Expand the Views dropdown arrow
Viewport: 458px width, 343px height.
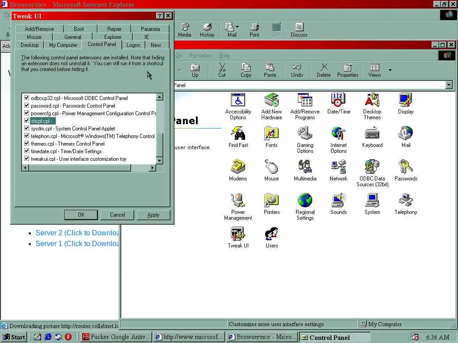pyautogui.click(x=390, y=70)
